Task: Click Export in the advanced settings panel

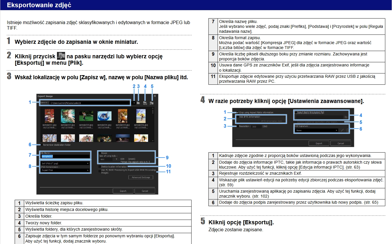Action: (x=319, y=143)
